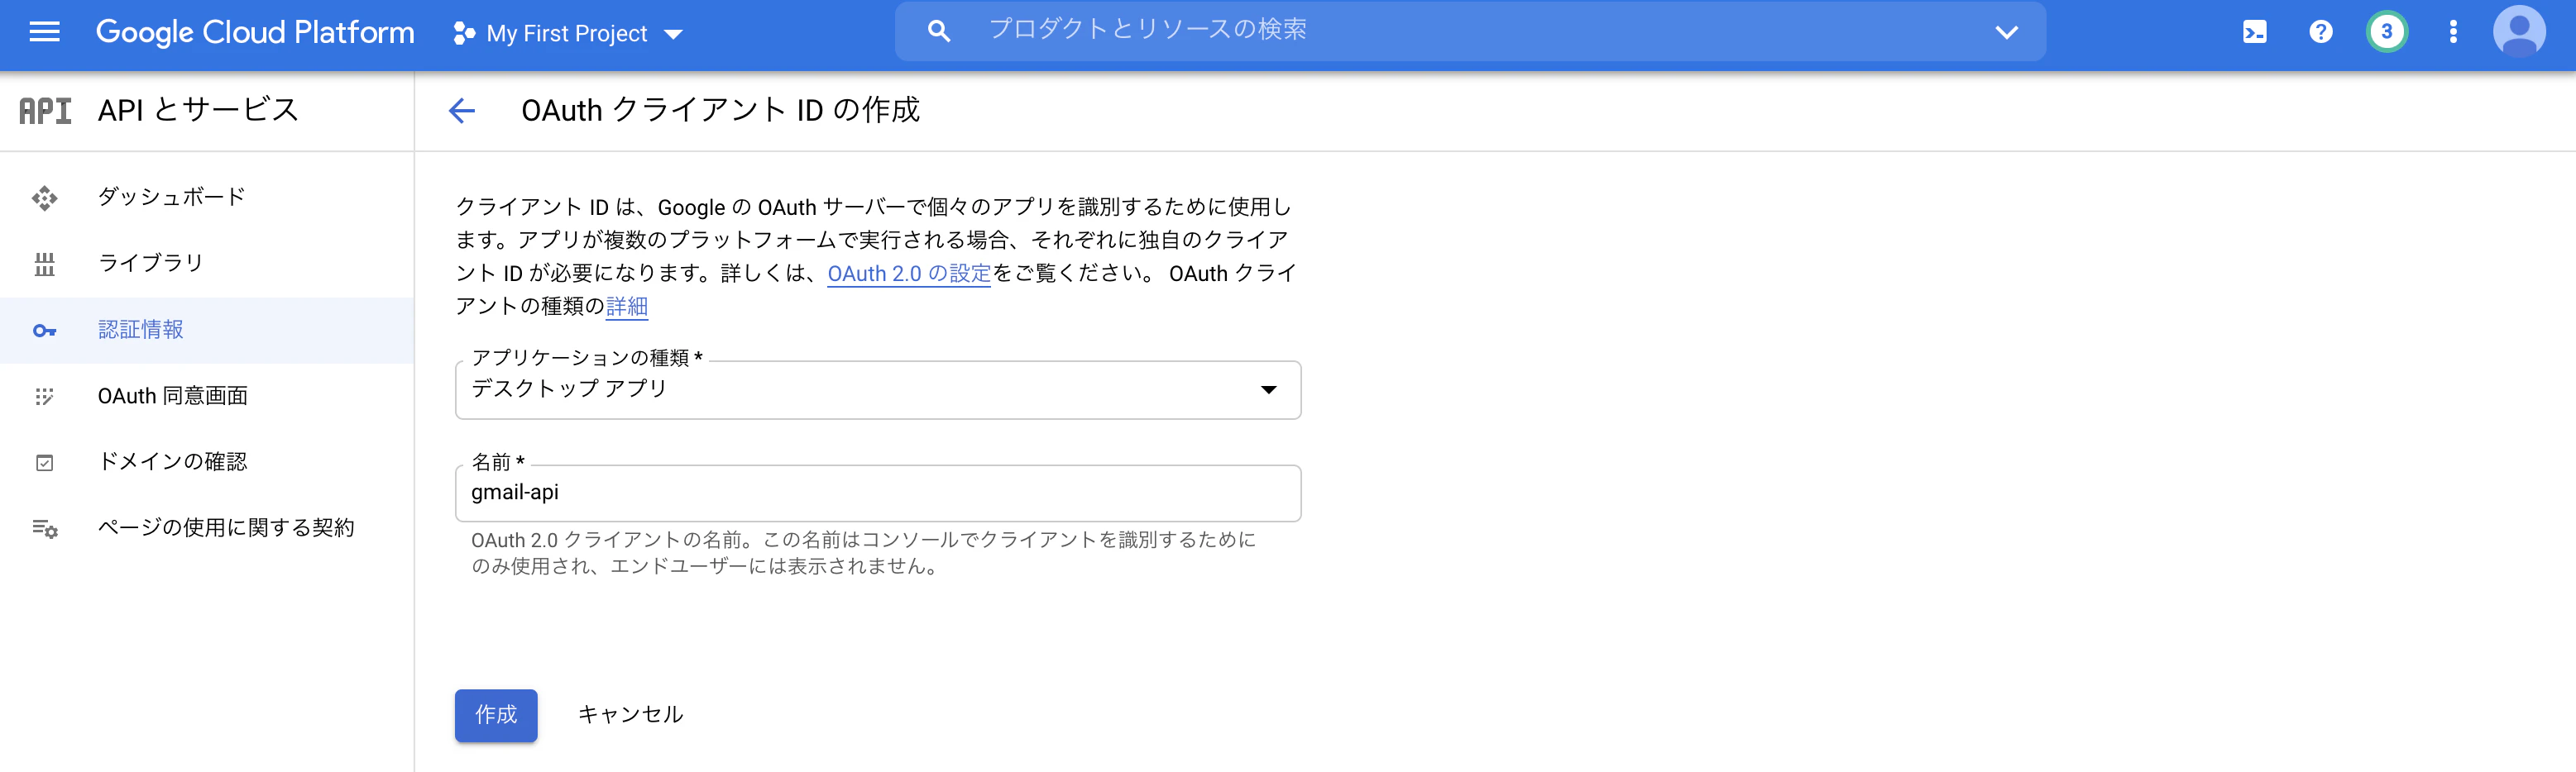Open ドメインの確認 in the sidebar

(207, 461)
